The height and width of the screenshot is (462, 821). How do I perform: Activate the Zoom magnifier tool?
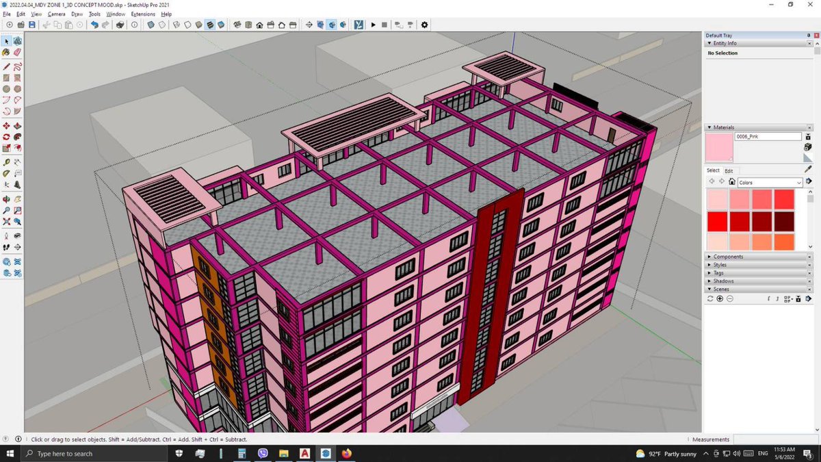pyautogui.click(x=6, y=210)
